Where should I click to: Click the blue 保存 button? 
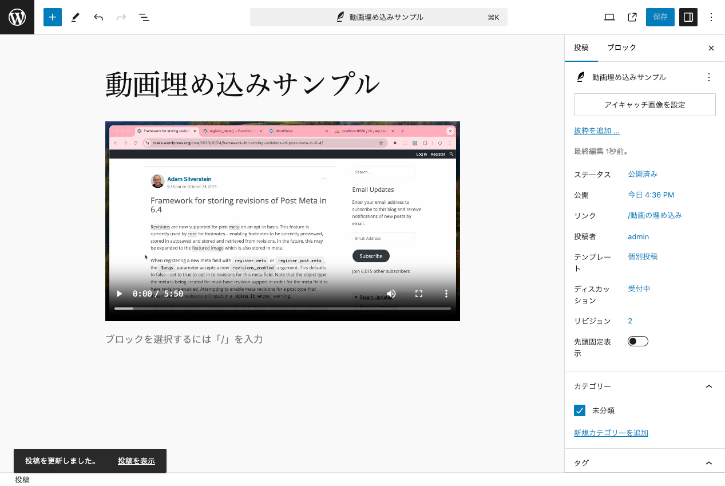(660, 17)
